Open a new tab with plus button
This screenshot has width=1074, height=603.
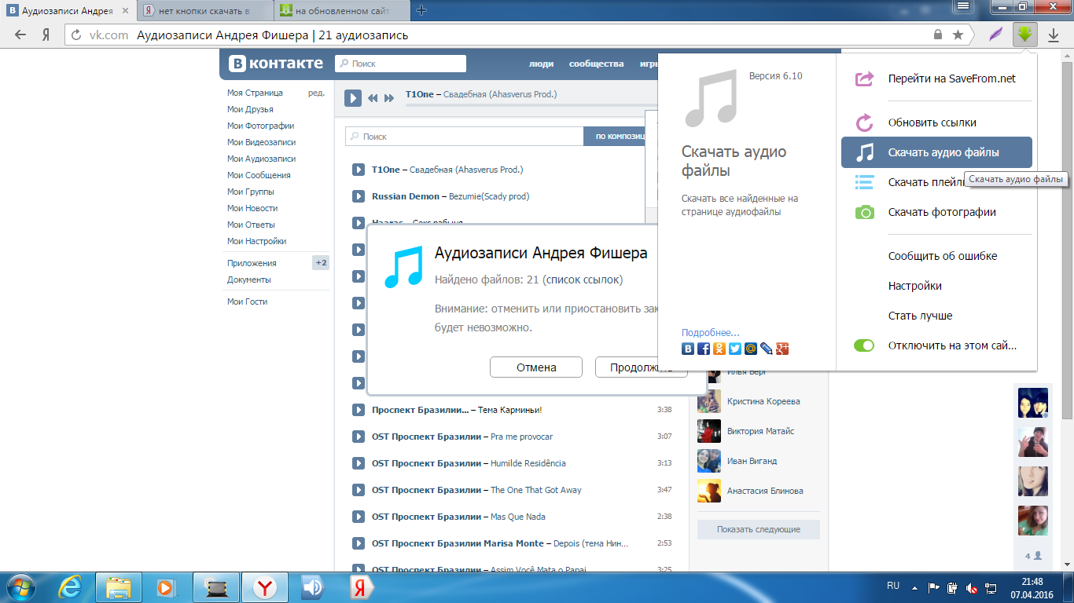421,10
